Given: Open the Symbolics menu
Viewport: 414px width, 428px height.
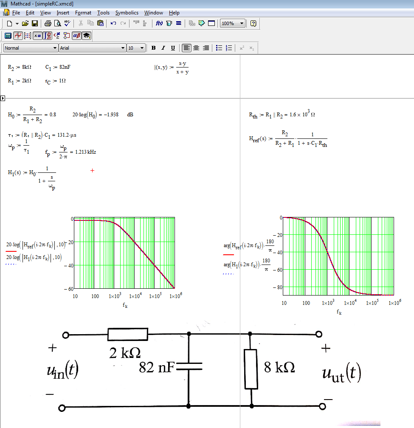Looking at the screenshot, I should [127, 12].
